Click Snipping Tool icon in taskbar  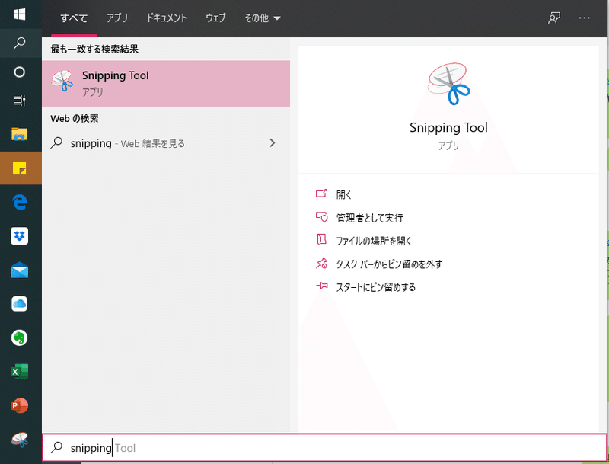coord(20,440)
